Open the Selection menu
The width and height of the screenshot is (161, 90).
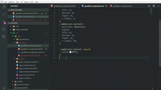11,2
